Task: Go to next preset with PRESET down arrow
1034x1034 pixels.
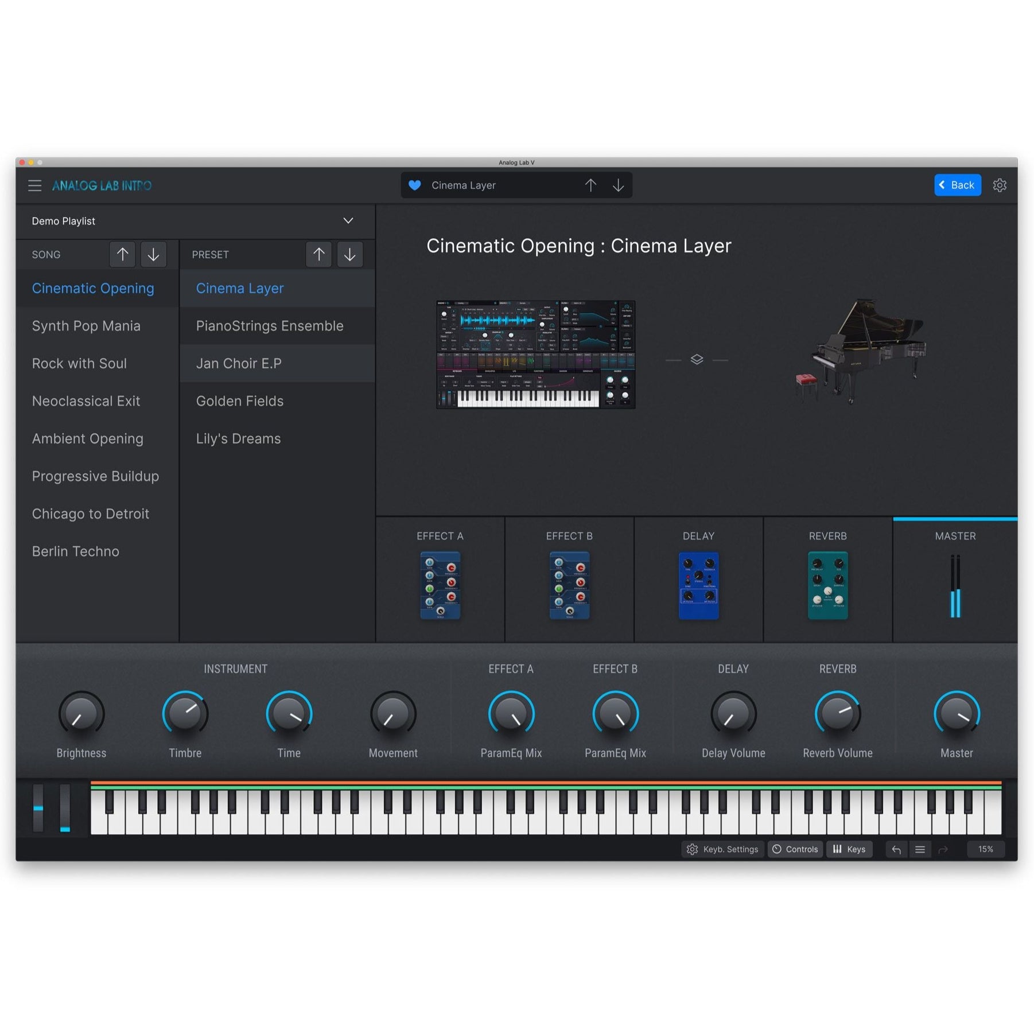Action: 349,254
